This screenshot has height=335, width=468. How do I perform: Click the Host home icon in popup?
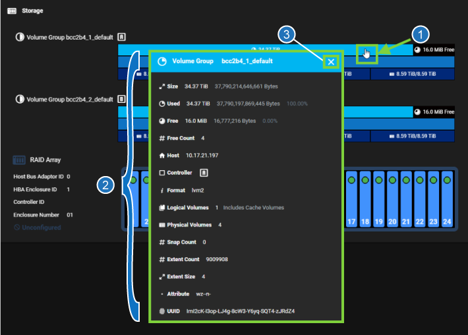[x=162, y=156]
